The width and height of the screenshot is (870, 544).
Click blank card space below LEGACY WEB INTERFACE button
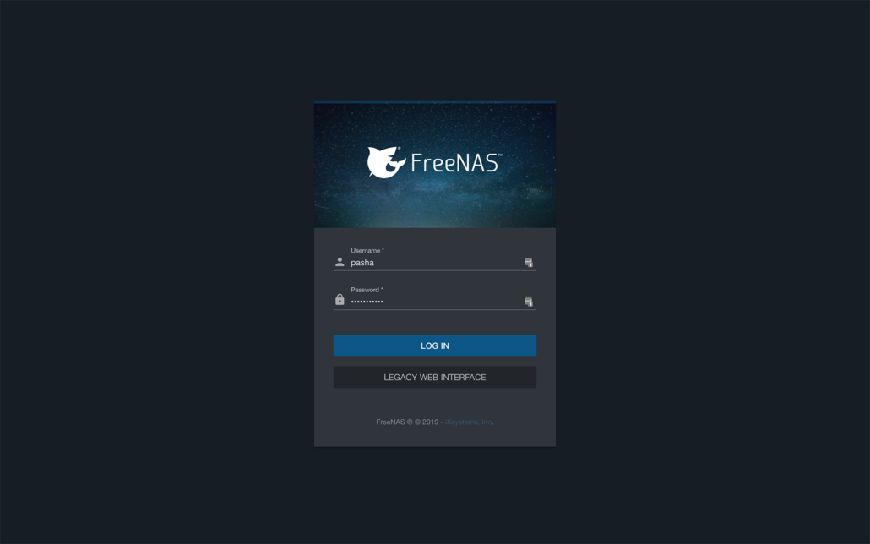point(434,402)
